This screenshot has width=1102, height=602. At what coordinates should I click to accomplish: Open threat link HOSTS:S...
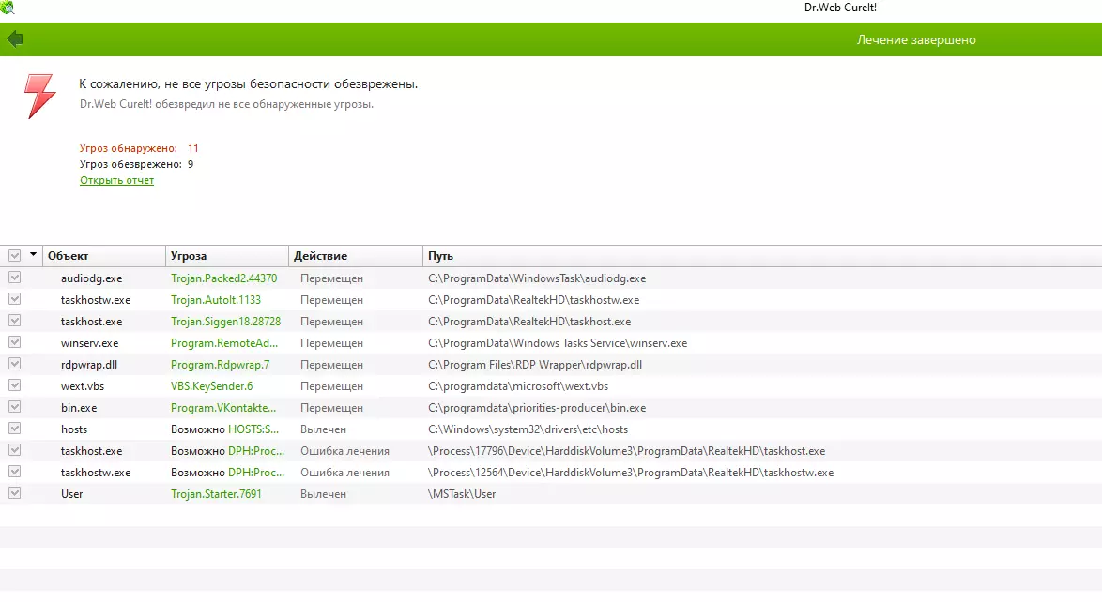click(x=253, y=429)
